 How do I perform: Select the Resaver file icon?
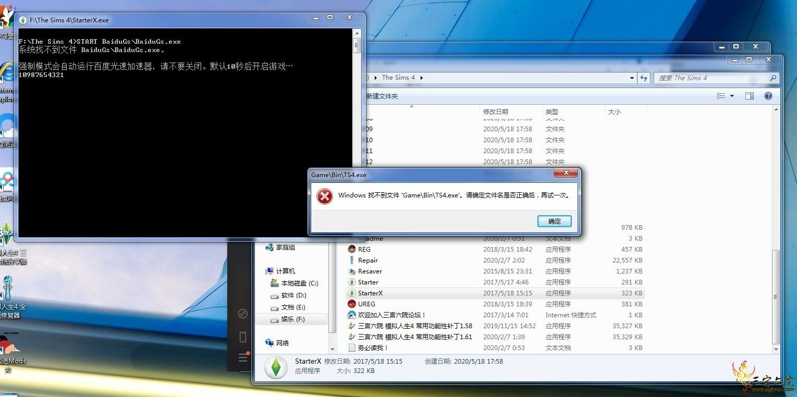(351, 271)
